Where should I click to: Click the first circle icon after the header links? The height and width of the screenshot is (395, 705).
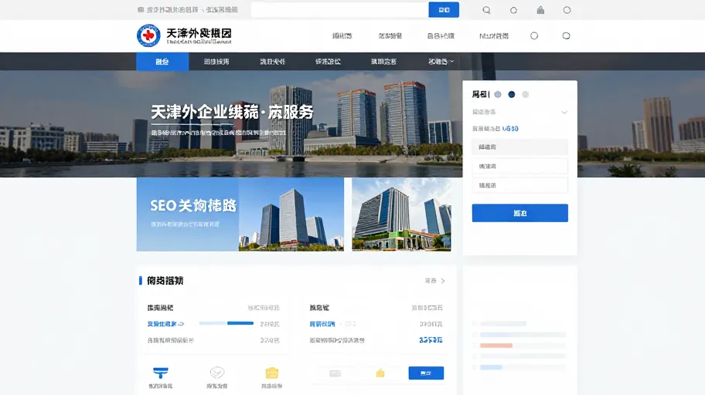click(534, 36)
